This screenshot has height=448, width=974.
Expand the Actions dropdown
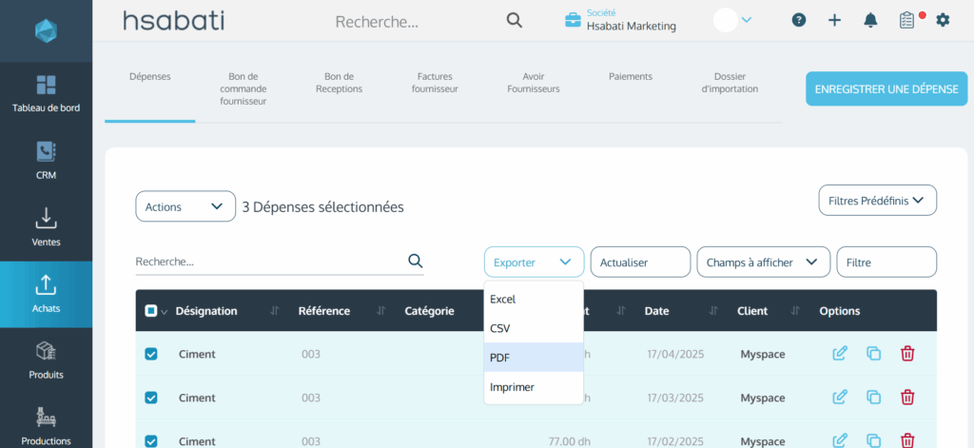point(185,206)
